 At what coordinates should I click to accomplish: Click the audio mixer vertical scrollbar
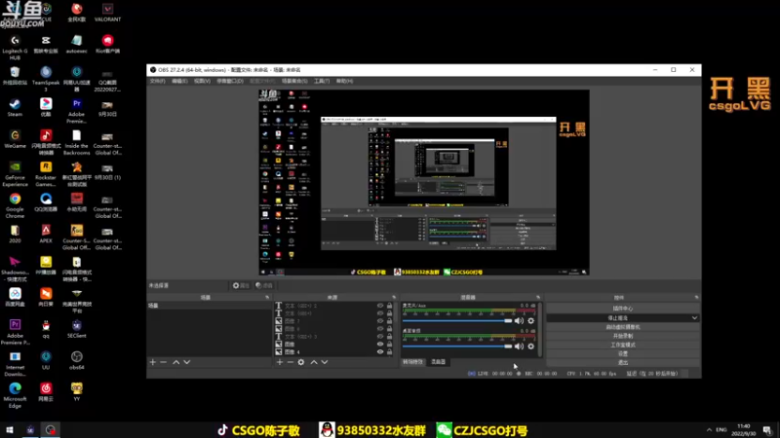click(540, 328)
